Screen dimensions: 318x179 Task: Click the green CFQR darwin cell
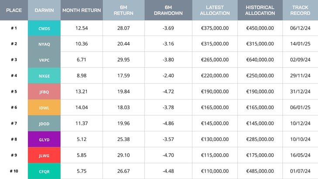click(x=44, y=171)
